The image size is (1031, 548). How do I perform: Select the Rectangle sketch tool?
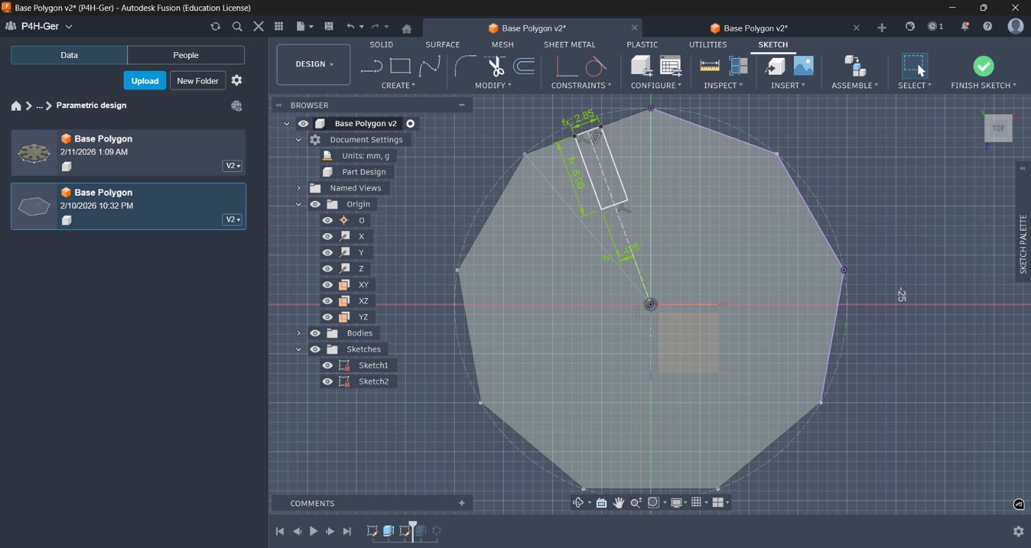point(400,66)
